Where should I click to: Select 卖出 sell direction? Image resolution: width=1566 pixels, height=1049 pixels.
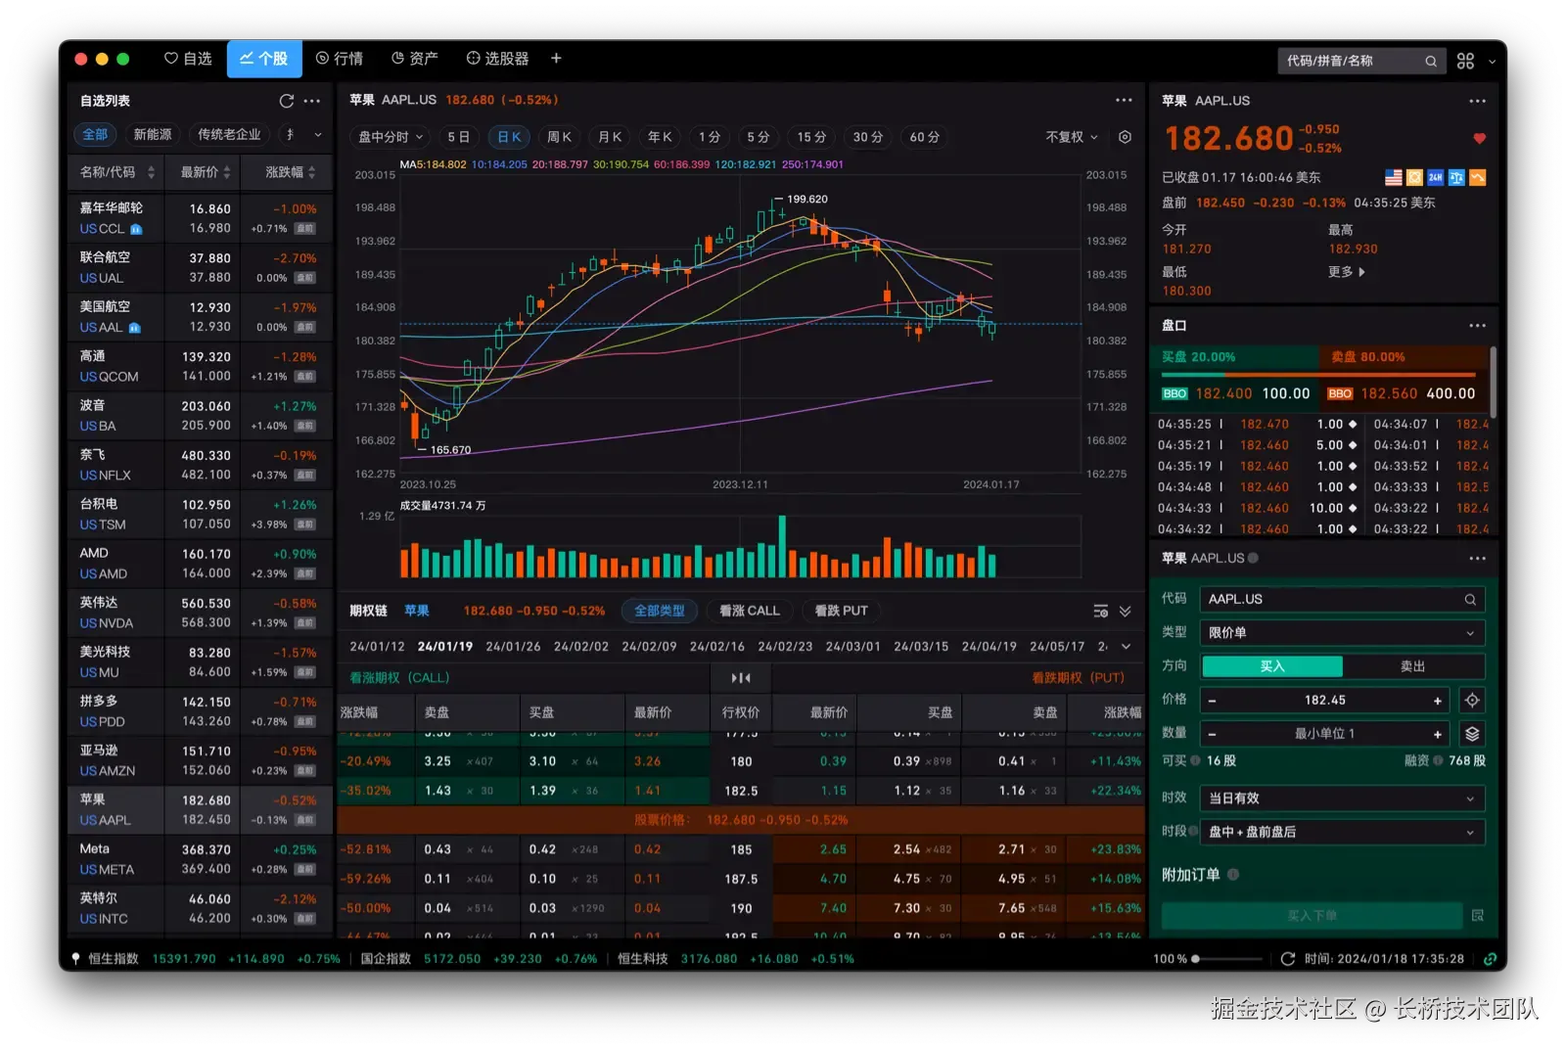(x=1412, y=666)
